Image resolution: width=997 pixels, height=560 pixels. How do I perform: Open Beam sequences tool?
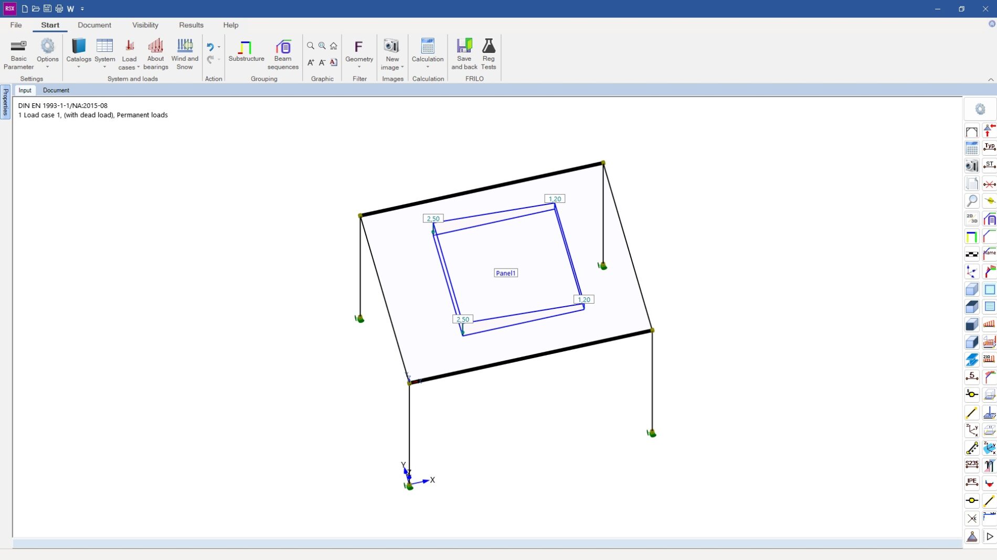click(x=283, y=55)
